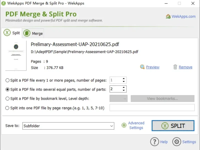Click the Size 376.77 KB text
Viewport: 200px width, 150px height.
pos(47,67)
